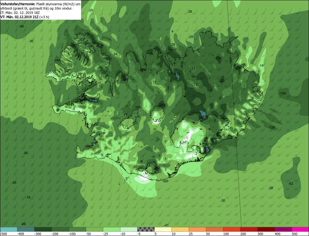Click the '-300' legend label
309x236 pixels.
pyautogui.click(x=38, y=234)
